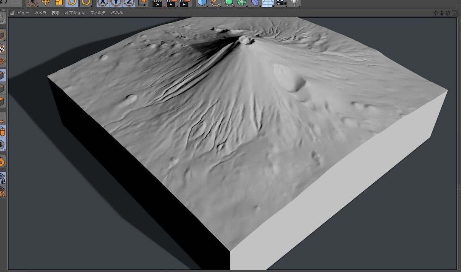This screenshot has height=272, width=461.
Task: Click the Locked Workplane padlock icon
Action: coord(3,178)
